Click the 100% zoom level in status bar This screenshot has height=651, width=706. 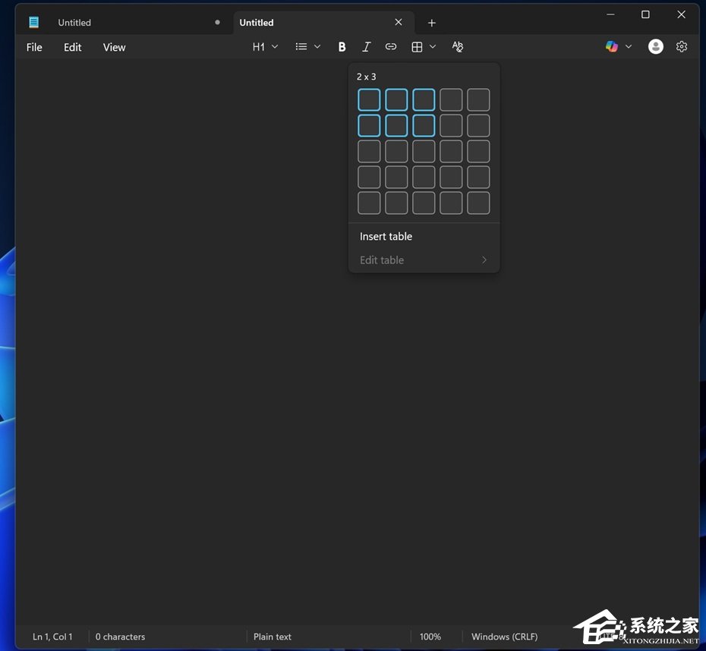(430, 637)
